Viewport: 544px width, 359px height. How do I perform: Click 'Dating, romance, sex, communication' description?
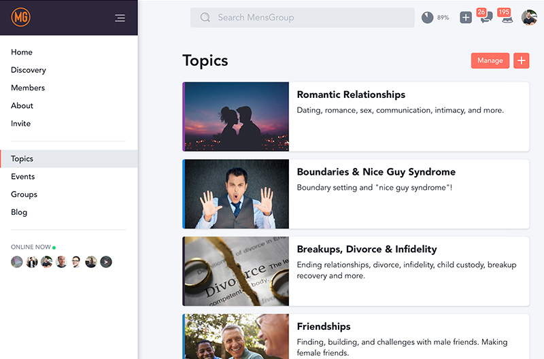400,110
